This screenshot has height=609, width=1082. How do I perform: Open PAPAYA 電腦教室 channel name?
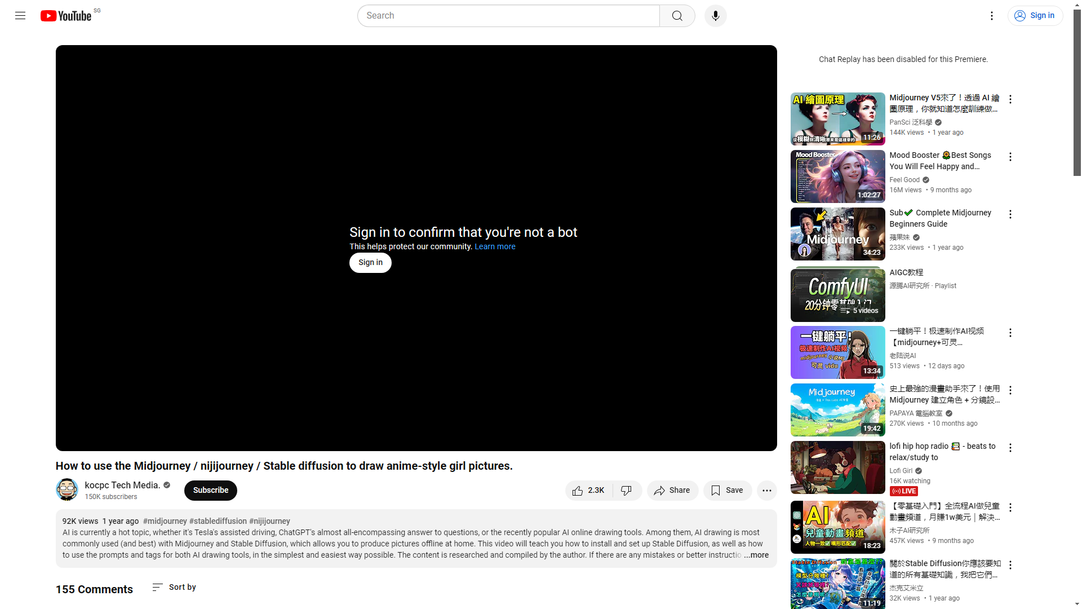916,413
